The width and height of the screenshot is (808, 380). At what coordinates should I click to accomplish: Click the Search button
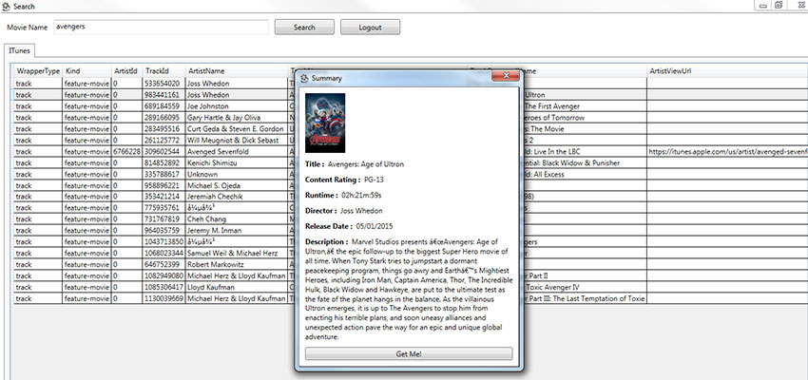point(304,28)
